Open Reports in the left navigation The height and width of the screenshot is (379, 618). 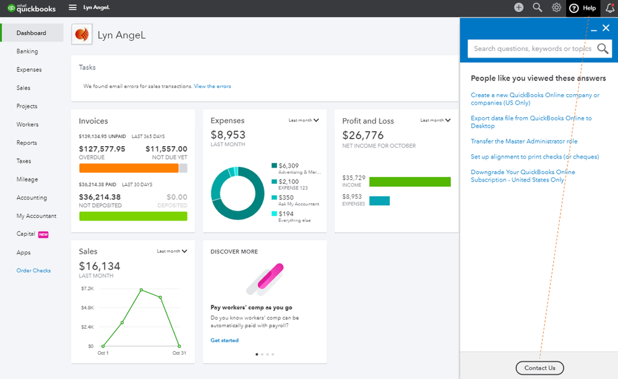(x=27, y=143)
